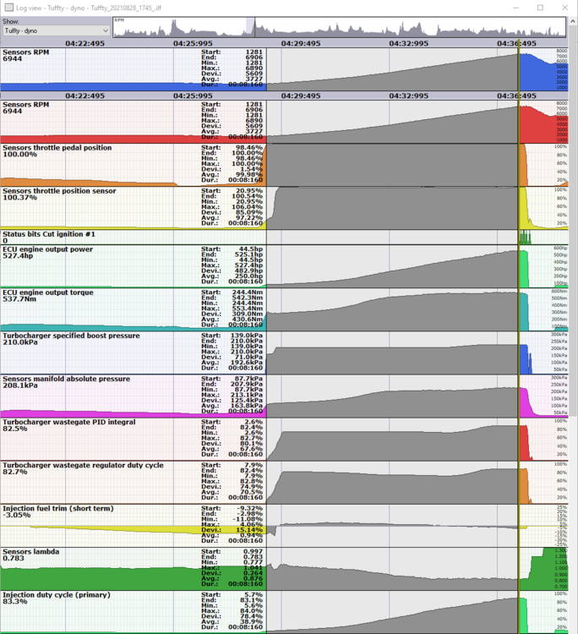
Task: Click the 208.1kPa manifold pressure value
Action: pos(20,385)
